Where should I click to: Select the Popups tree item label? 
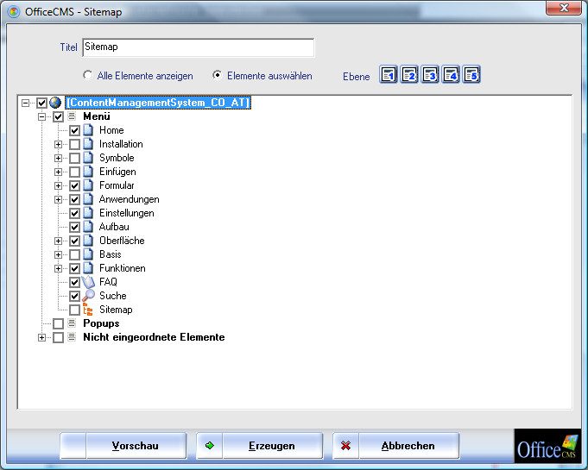101,323
